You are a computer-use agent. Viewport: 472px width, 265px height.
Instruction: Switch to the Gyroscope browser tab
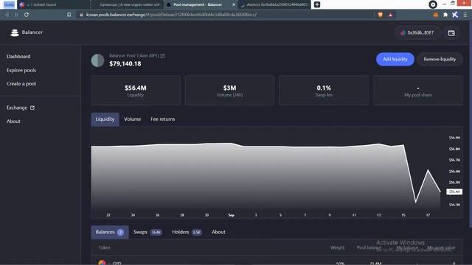pos(127,4)
